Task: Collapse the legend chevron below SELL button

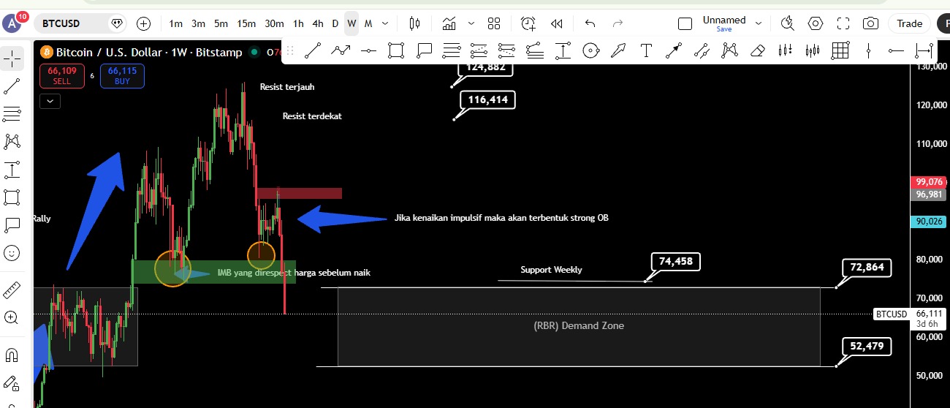Action: coord(50,102)
